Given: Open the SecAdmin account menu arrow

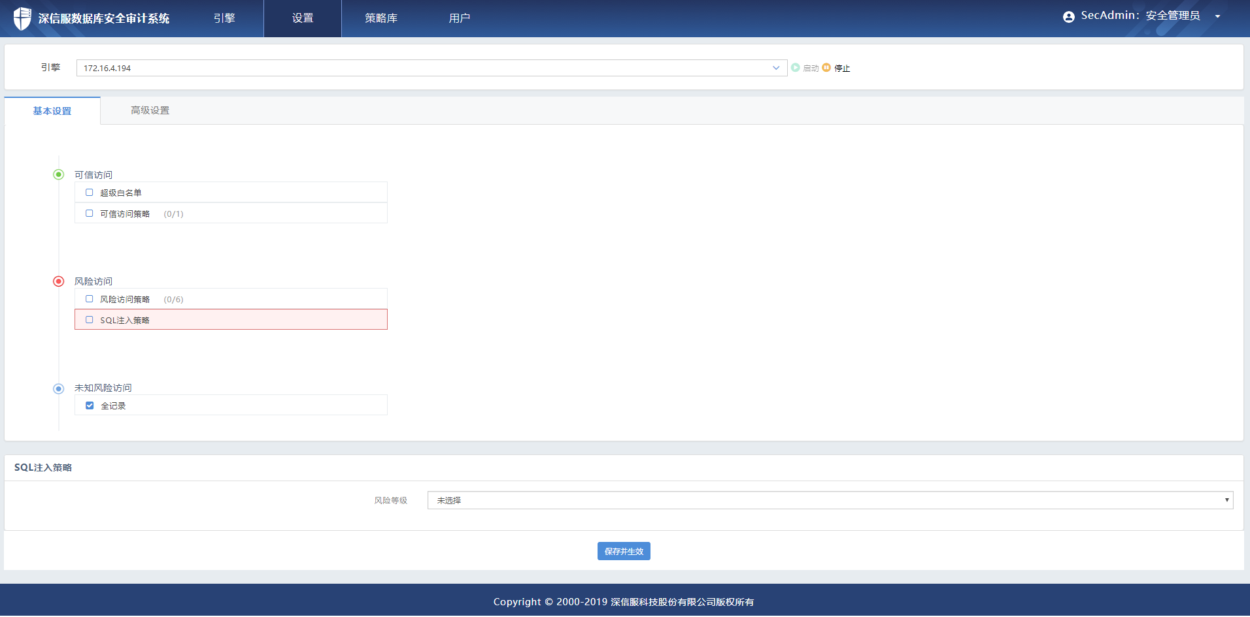Looking at the screenshot, I should (1217, 17).
